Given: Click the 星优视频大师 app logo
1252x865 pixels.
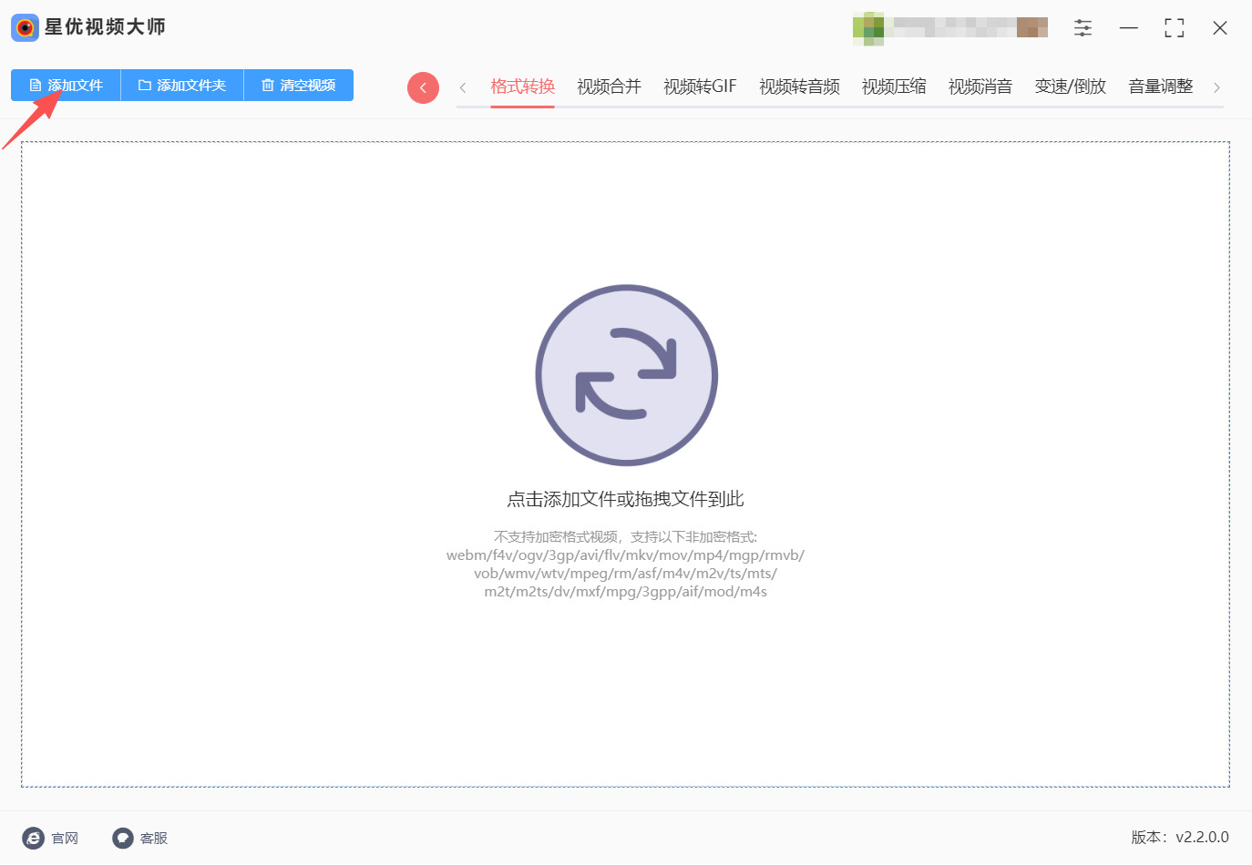Looking at the screenshot, I should tap(25, 28).
